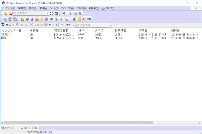
Task: Click the refresh arrow beside the circle icon
Action: point(57,13)
